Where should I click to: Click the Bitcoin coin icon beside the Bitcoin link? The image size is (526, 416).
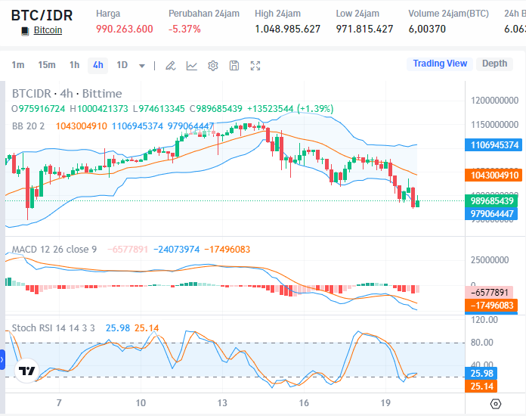(x=25, y=30)
